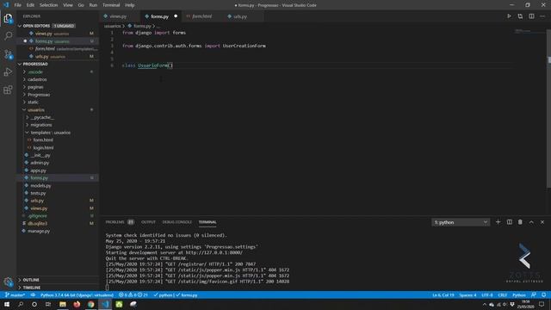Screen dimensions: 551x310
Task: Click 'Ln 6, Col 19' cursor position
Action: (x=443, y=294)
